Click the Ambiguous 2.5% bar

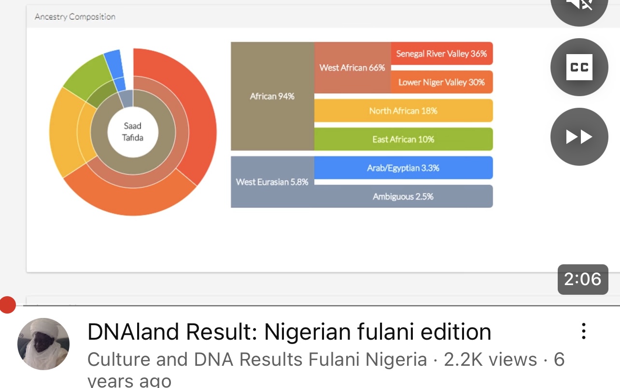(403, 196)
